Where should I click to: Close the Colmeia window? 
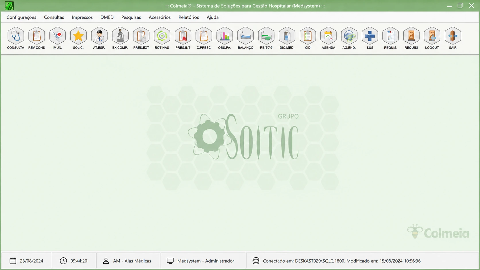click(471, 6)
